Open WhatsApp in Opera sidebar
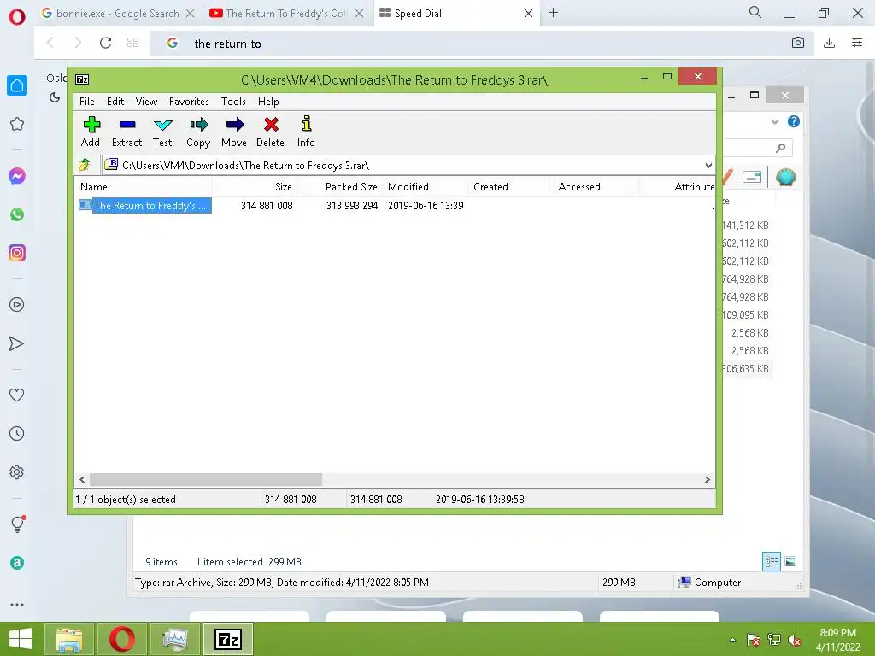 pos(17,214)
